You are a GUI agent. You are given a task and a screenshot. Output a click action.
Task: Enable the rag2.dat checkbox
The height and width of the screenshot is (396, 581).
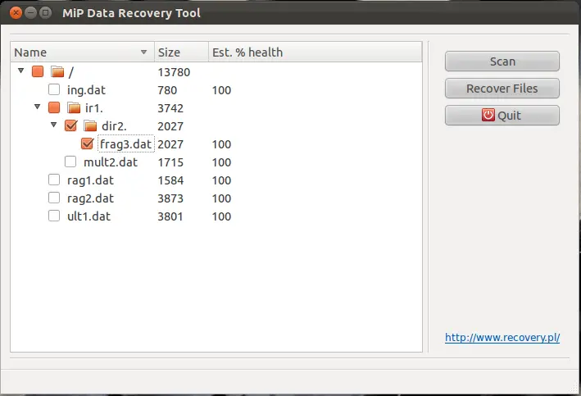tap(54, 198)
